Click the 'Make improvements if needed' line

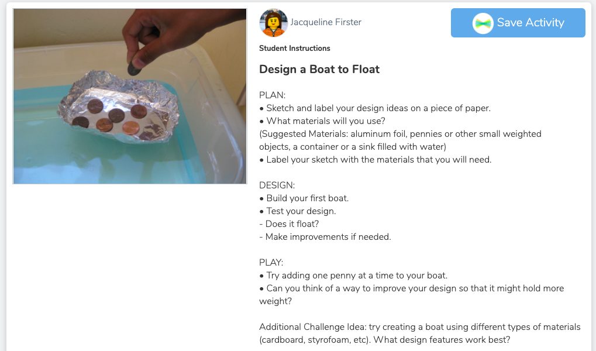click(x=325, y=237)
